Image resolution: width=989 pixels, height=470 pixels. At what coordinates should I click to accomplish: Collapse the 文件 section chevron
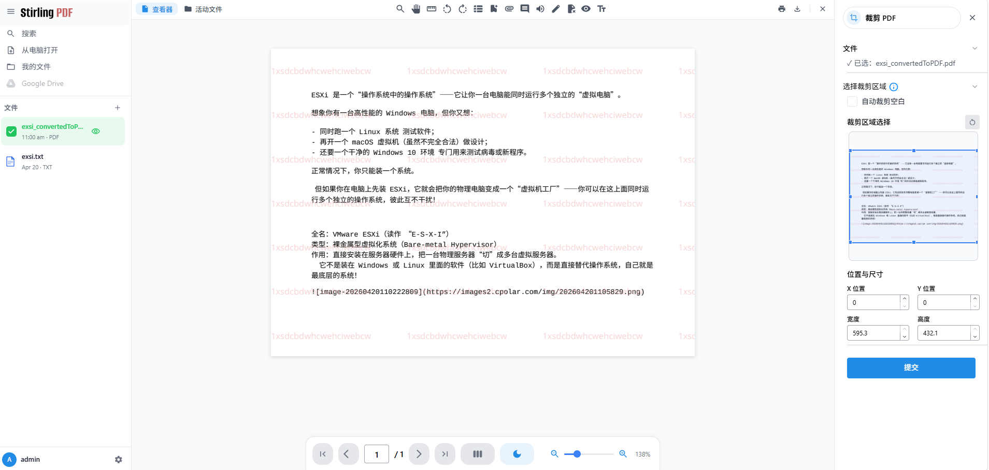click(974, 49)
